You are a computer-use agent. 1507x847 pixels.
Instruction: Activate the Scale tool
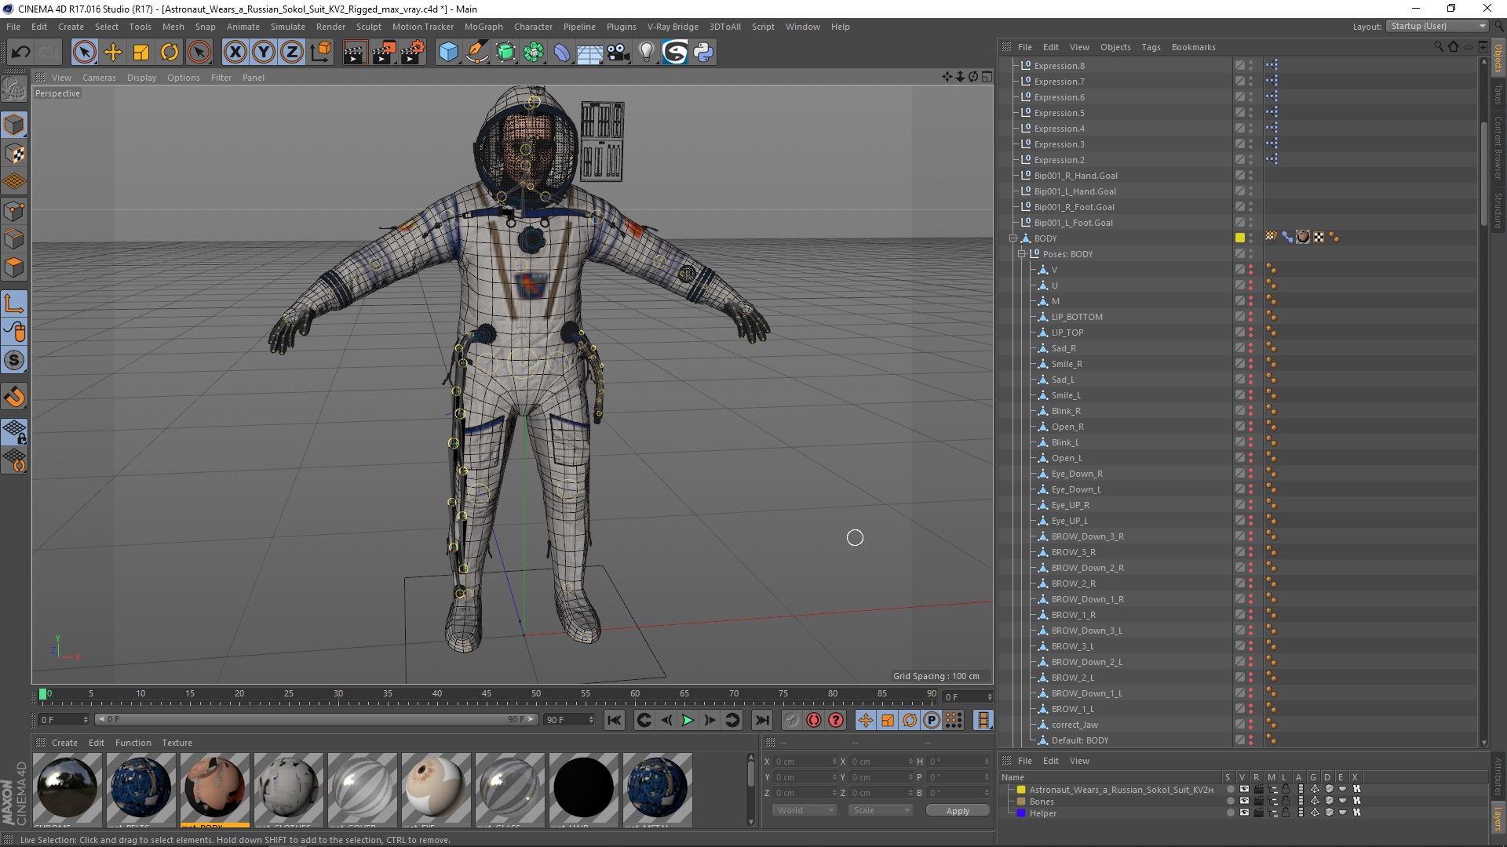(x=141, y=53)
